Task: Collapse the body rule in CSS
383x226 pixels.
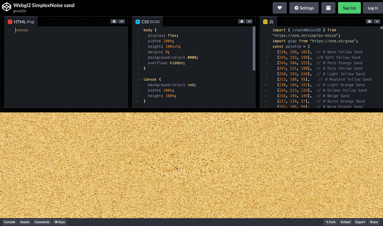Action: (x=141, y=30)
